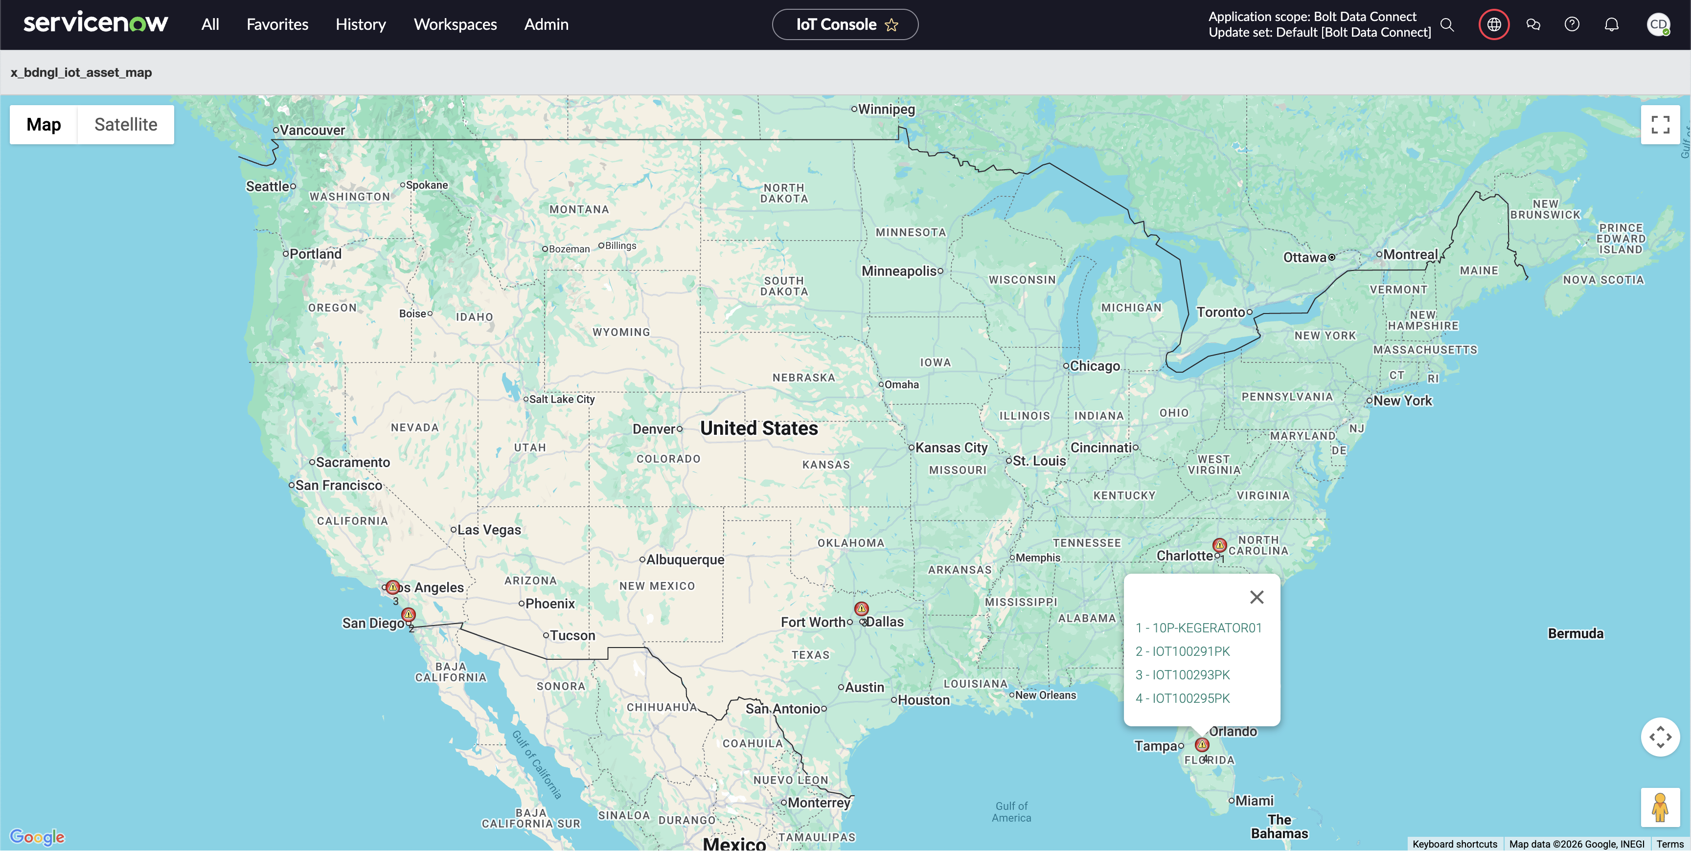Open map camera pan controls
Image resolution: width=1691 pixels, height=851 pixels.
(x=1660, y=737)
